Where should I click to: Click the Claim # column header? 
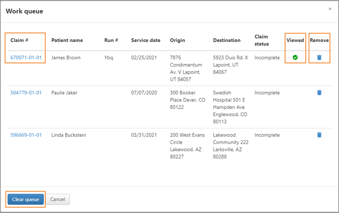pos(19,40)
